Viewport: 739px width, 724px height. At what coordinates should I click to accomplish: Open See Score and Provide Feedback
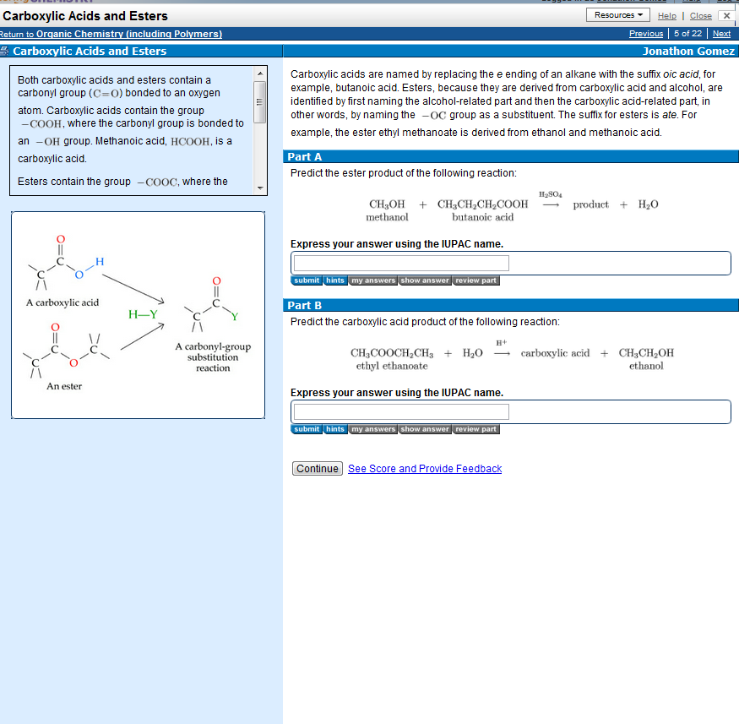click(425, 468)
